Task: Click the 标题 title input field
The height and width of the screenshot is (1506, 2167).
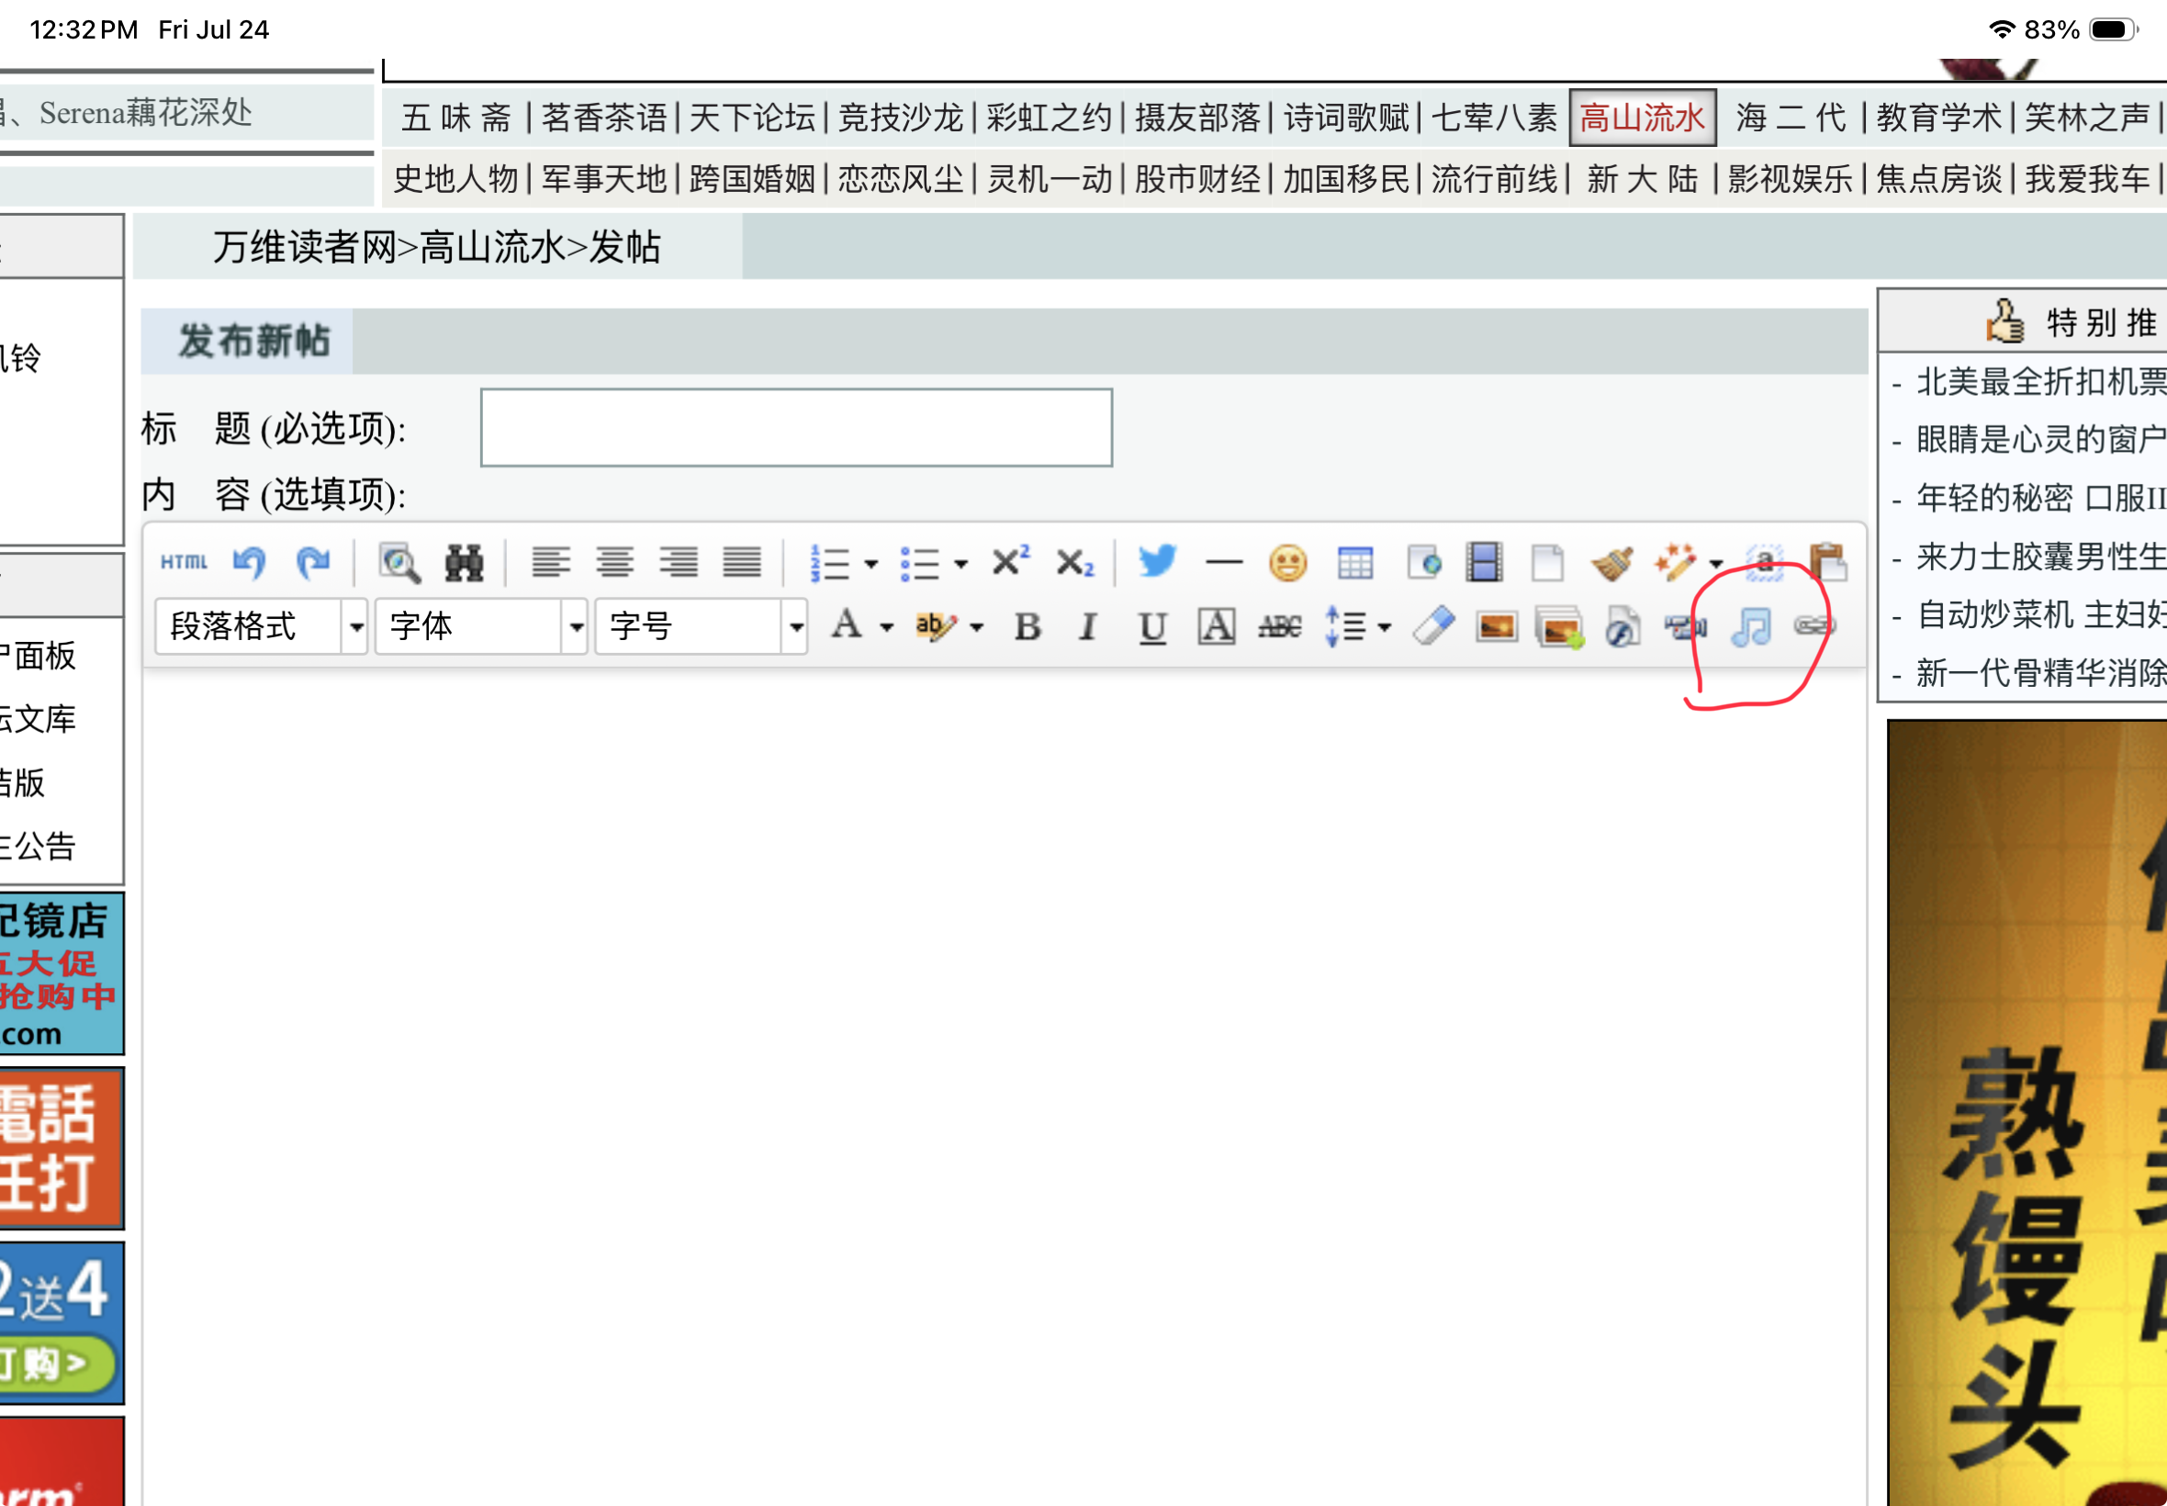Action: click(796, 427)
